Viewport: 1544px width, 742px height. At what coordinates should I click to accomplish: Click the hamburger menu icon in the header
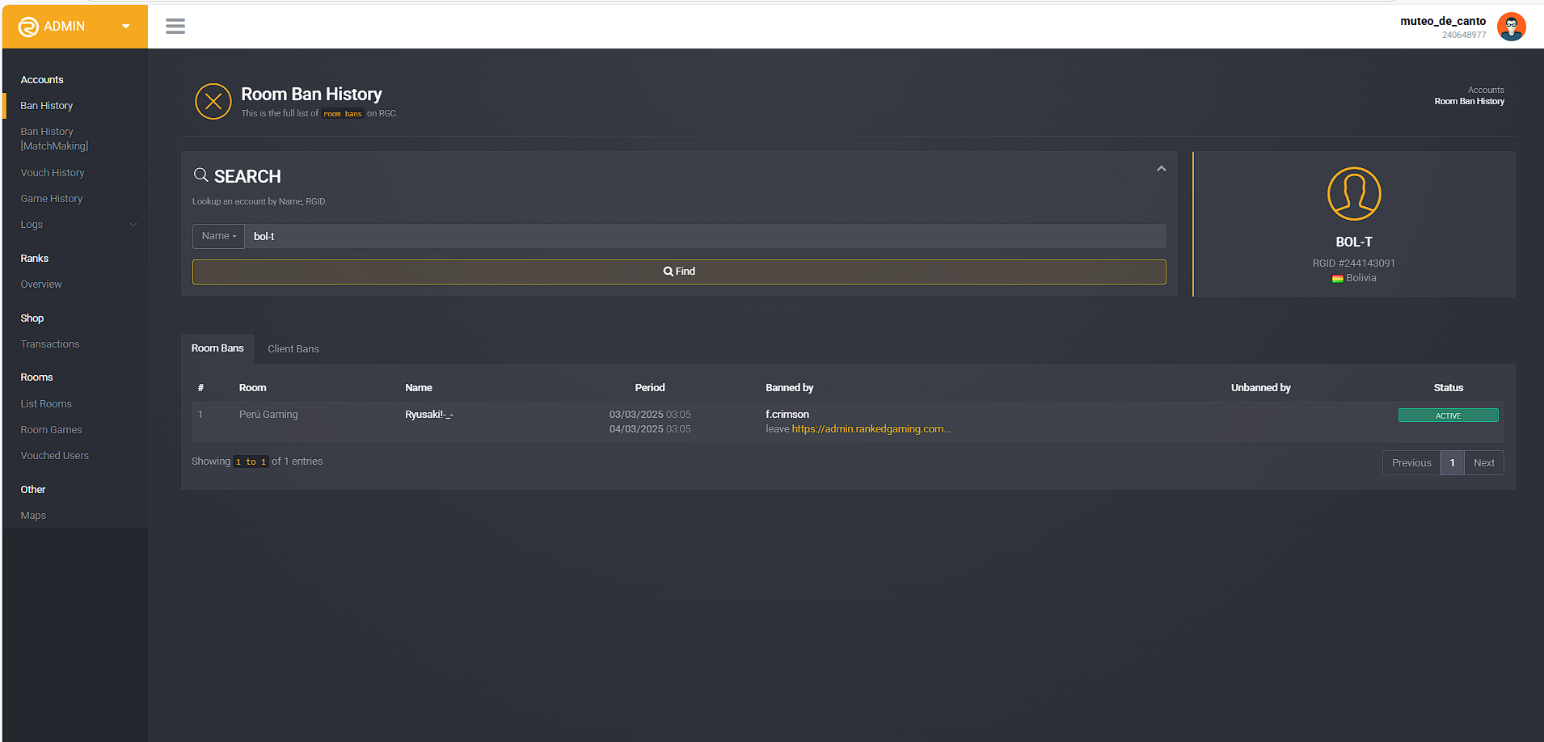(x=175, y=26)
